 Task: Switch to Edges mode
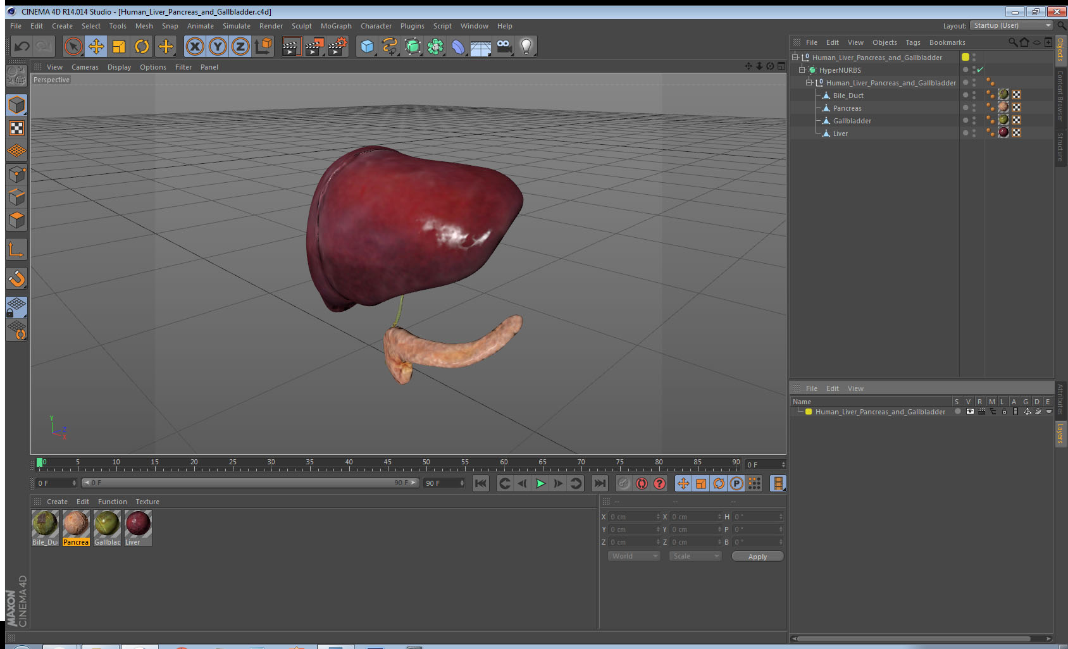[17, 197]
